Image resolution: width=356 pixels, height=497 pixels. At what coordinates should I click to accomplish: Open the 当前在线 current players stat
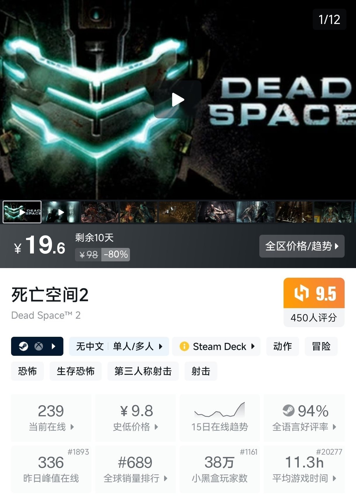[51, 417]
